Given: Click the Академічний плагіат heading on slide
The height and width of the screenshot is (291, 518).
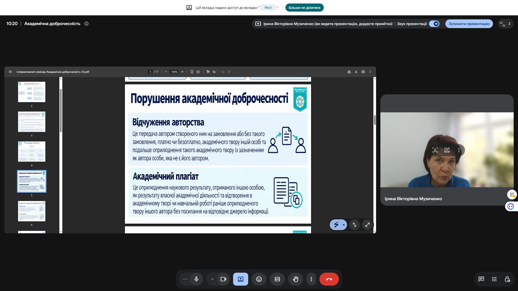Looking at the screenshot, I should 166,176.
